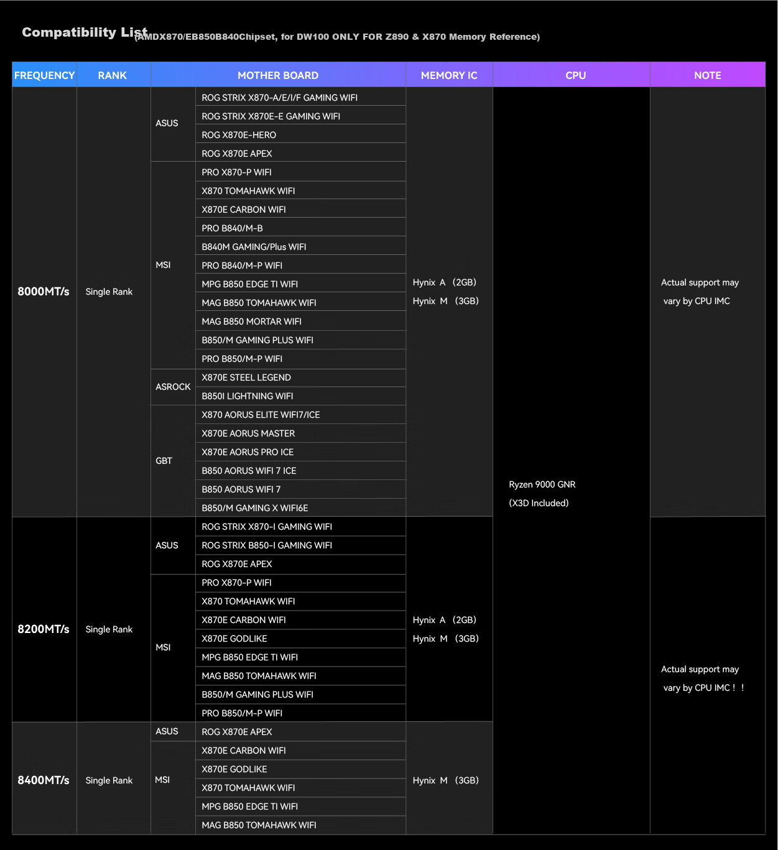Click the RANK column header
Image resolution: width=778 pixels, height=850 pixels.
coord(113,75)
